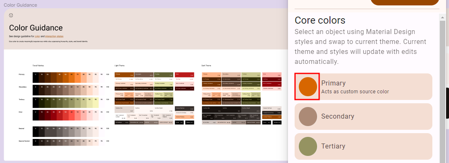Image resolution: width=449 pixels, height=163 pixels.
Task: Select the Dark Theme Error color cell
Action: coord(272,75)
